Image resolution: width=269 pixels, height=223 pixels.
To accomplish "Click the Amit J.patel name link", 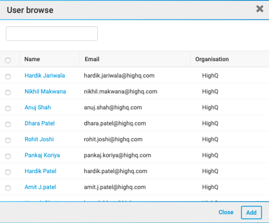I will coord(40,187).
